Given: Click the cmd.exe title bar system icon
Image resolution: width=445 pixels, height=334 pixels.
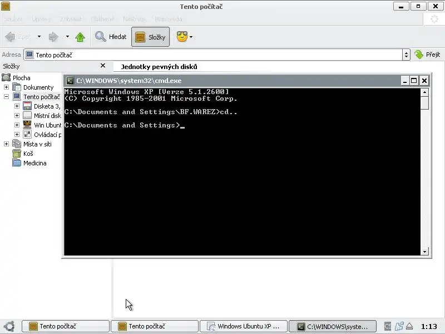Looking at the screenshot, I should tap(70, 81).
